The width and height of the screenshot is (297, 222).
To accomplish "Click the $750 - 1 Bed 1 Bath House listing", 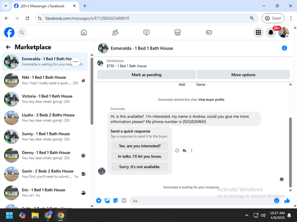I will [x=127, y=66].
